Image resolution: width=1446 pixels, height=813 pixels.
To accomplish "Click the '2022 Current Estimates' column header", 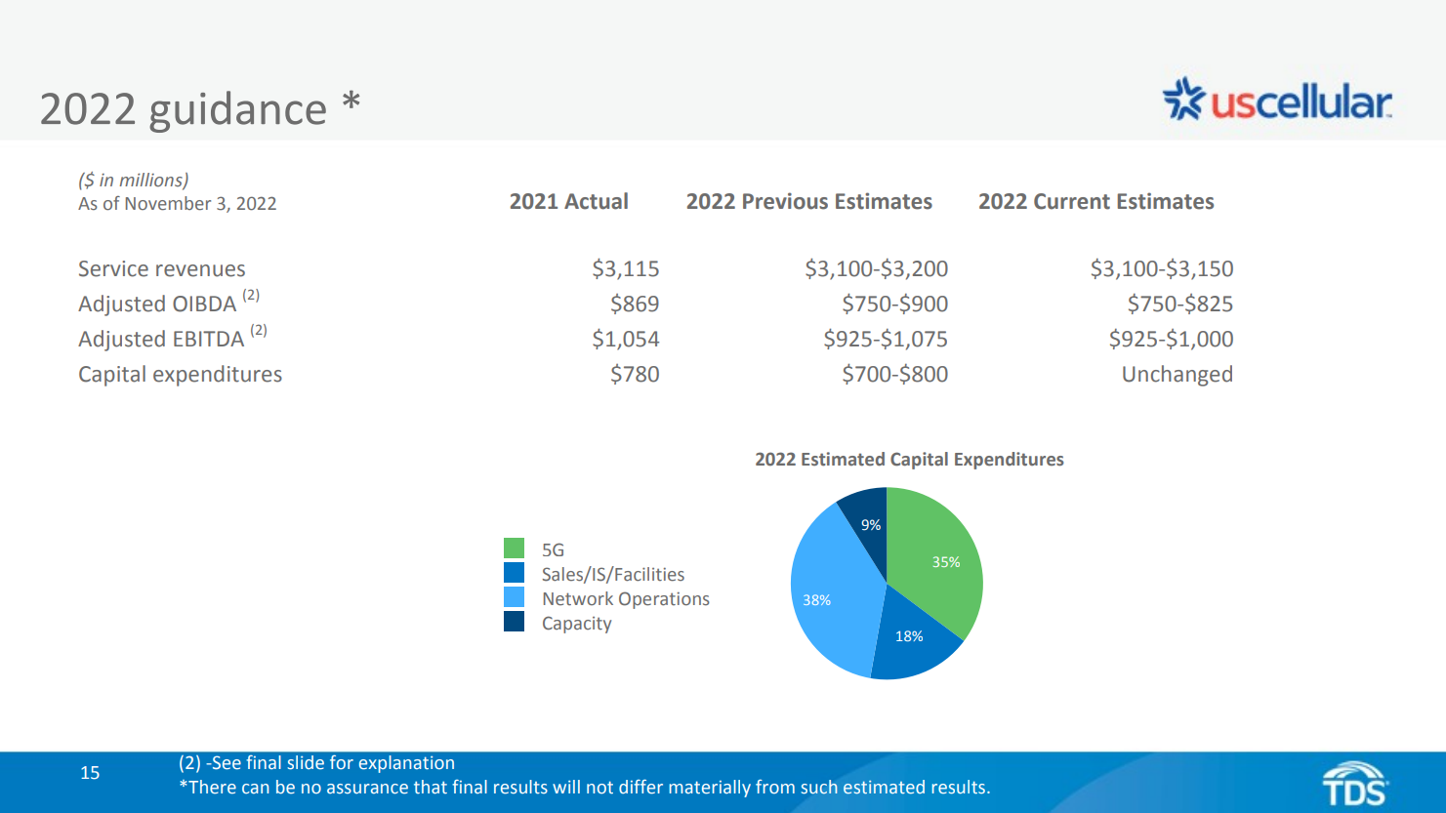I will (1095, 202).
